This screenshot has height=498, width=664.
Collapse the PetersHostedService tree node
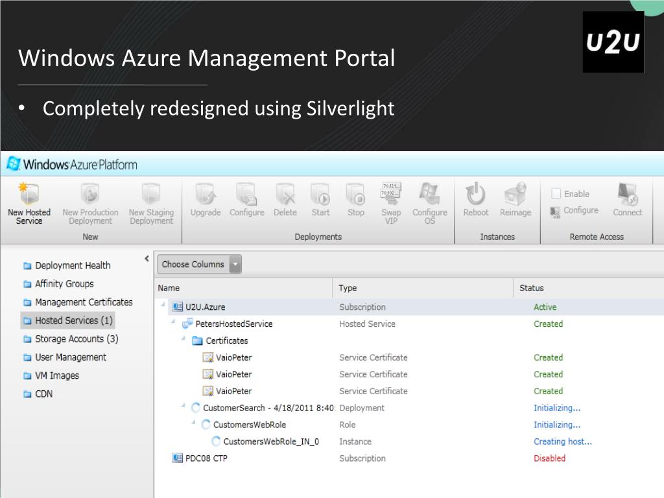pyautogui.click(x=173, y=322)
